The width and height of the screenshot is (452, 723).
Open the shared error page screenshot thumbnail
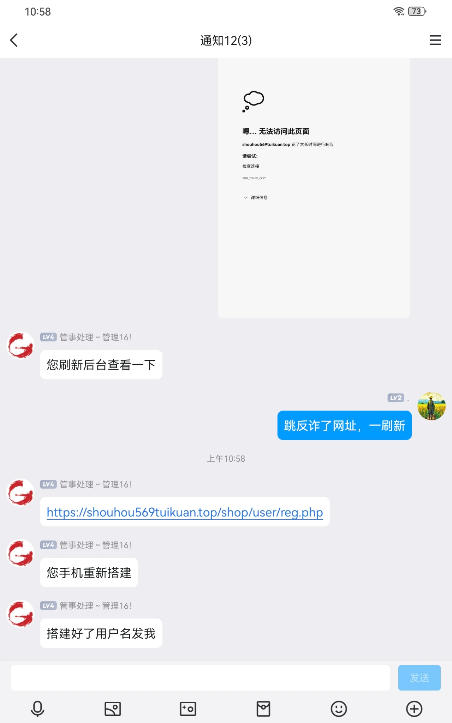click(314, 188)
